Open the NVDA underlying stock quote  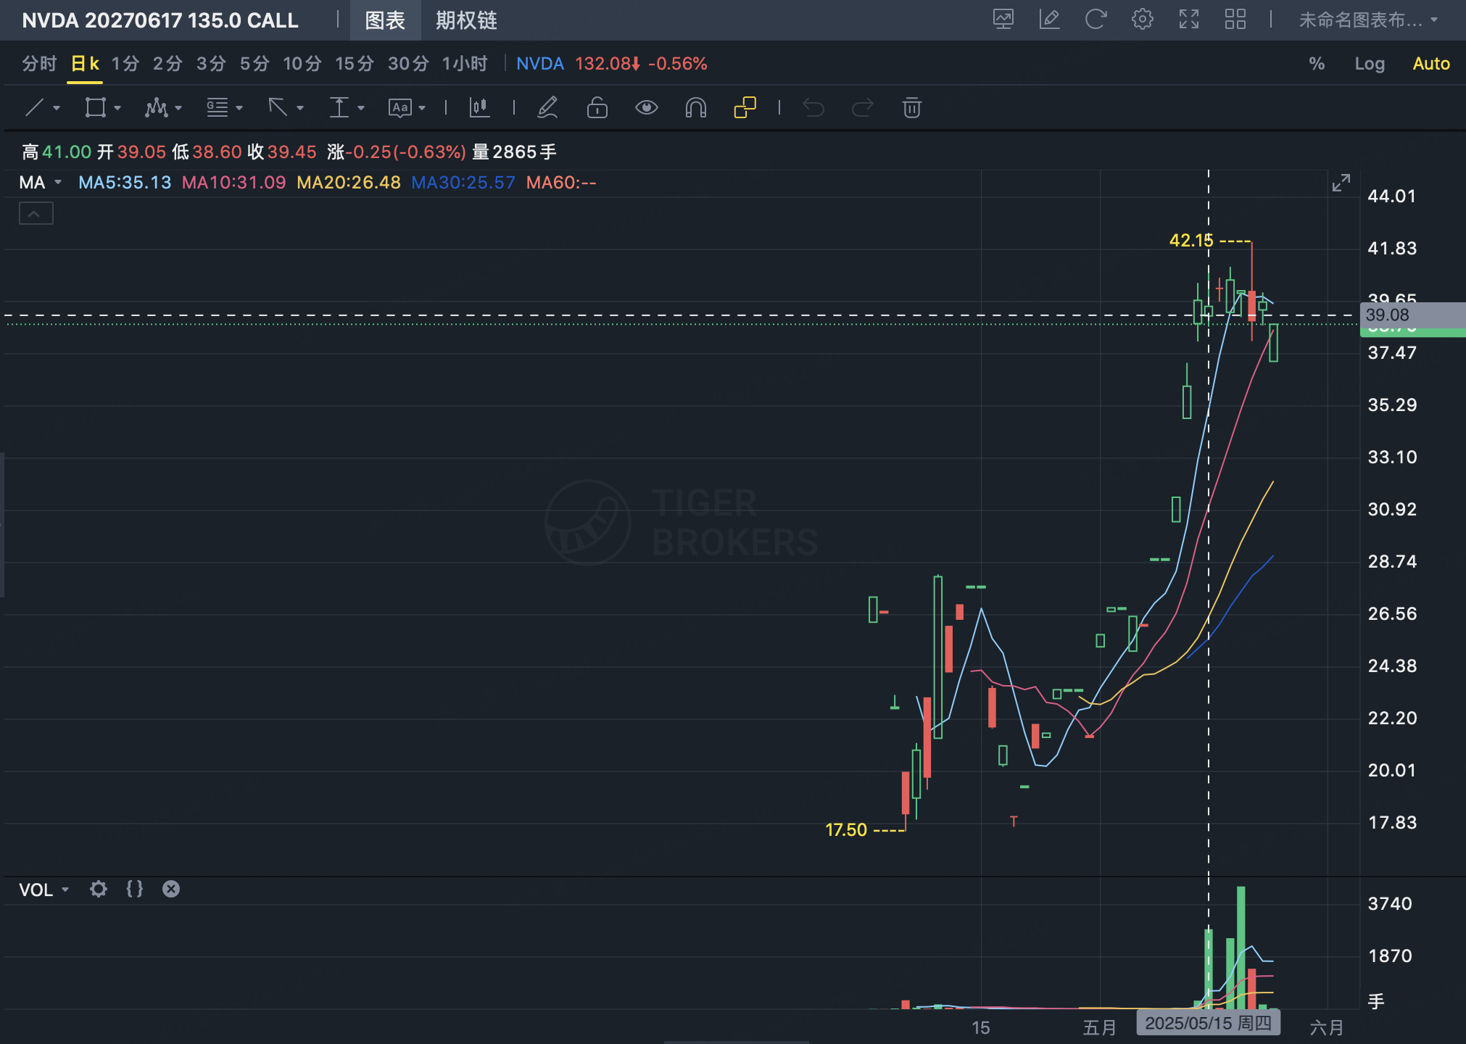click(x=540, y=64)
